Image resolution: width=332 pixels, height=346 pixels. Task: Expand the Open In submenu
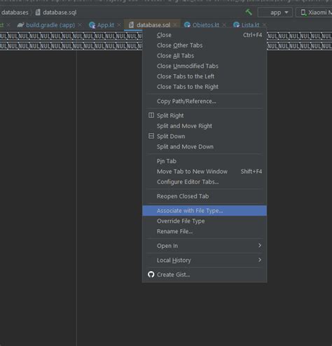pyautogui.click(x=205, y=246)
